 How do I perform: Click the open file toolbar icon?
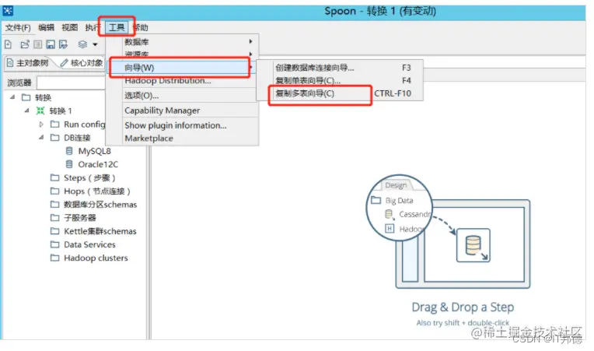pyautogui.click(x=25, y=44)
